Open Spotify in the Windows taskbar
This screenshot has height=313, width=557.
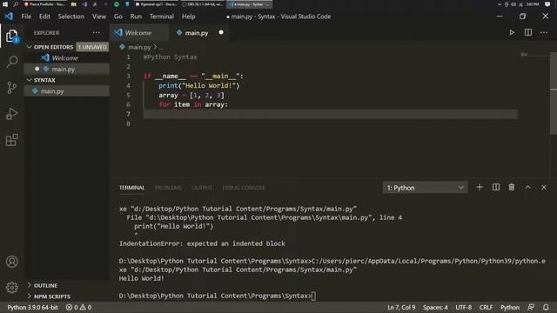click(x=117, y=4)
